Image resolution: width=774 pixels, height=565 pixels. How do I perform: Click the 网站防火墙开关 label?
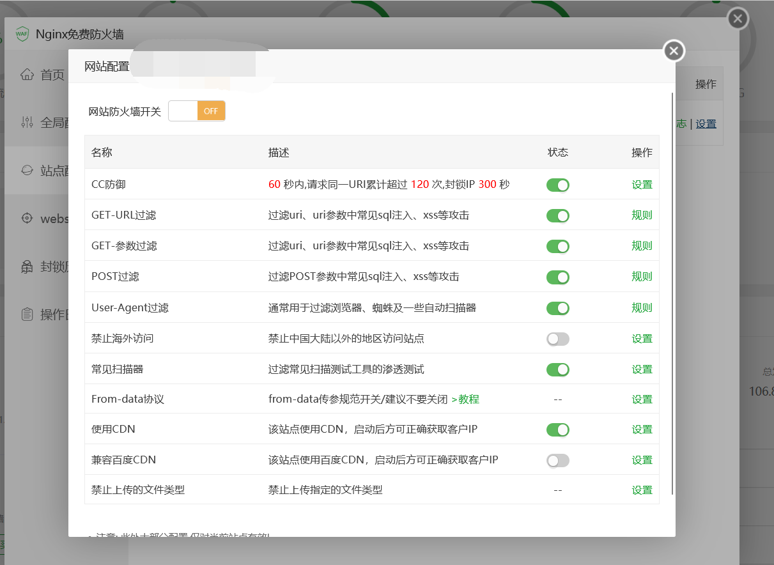pos(125,111)
